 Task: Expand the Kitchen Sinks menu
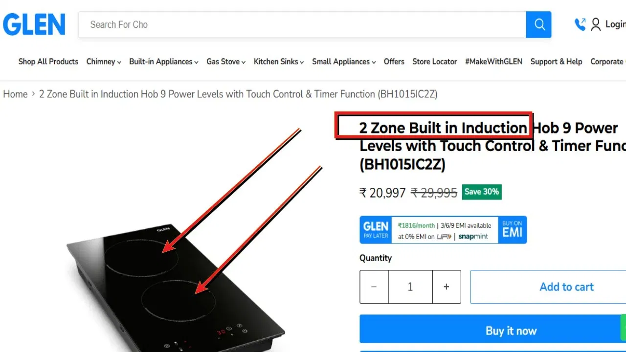(x=279, y=62)
